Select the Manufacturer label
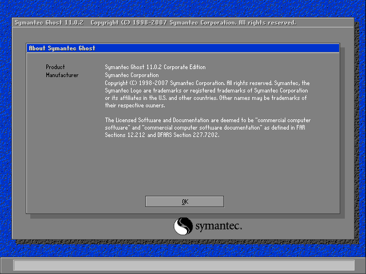Viewport: 366px width, 274px height. (x=62, y=75)
